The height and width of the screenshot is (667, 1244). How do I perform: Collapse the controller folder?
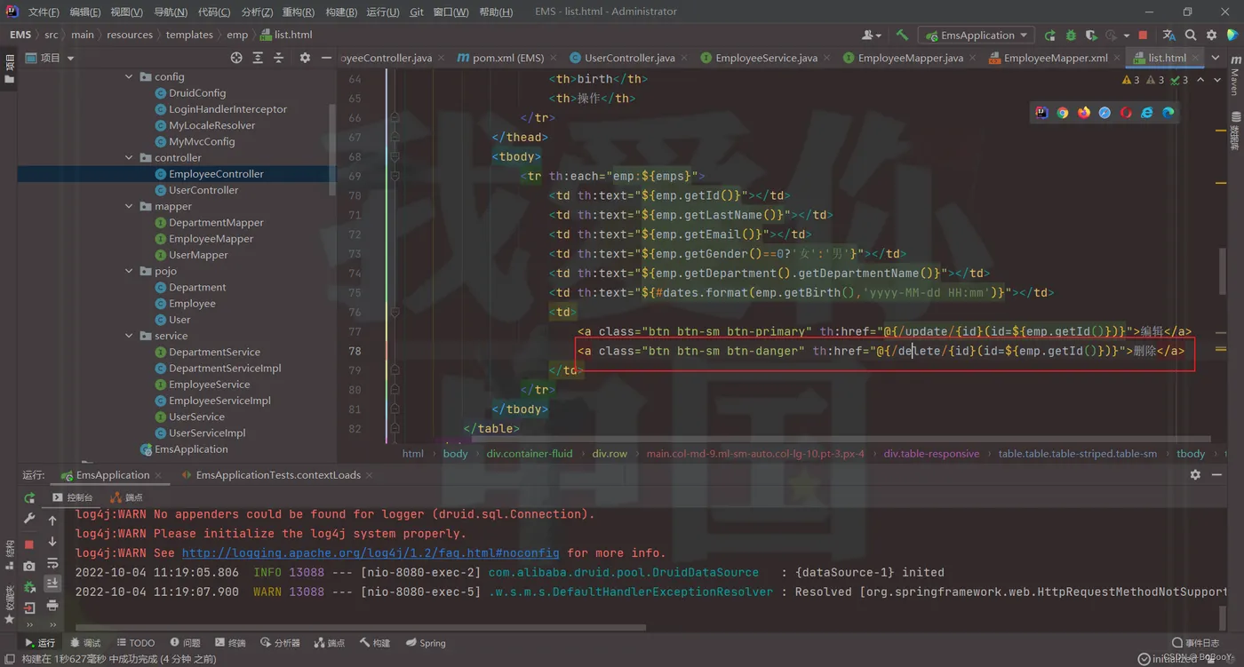click(x=129, y=158)
